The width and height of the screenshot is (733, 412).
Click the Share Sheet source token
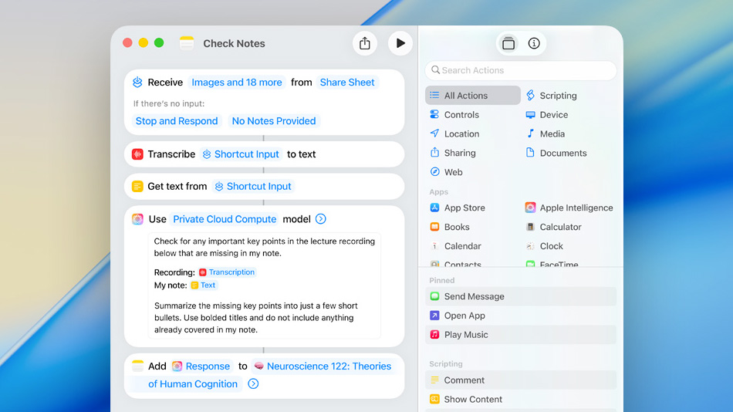tap(346, 83)
